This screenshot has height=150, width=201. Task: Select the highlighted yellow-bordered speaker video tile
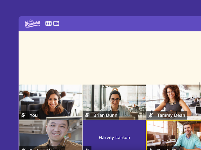click(x=174, y=135)
